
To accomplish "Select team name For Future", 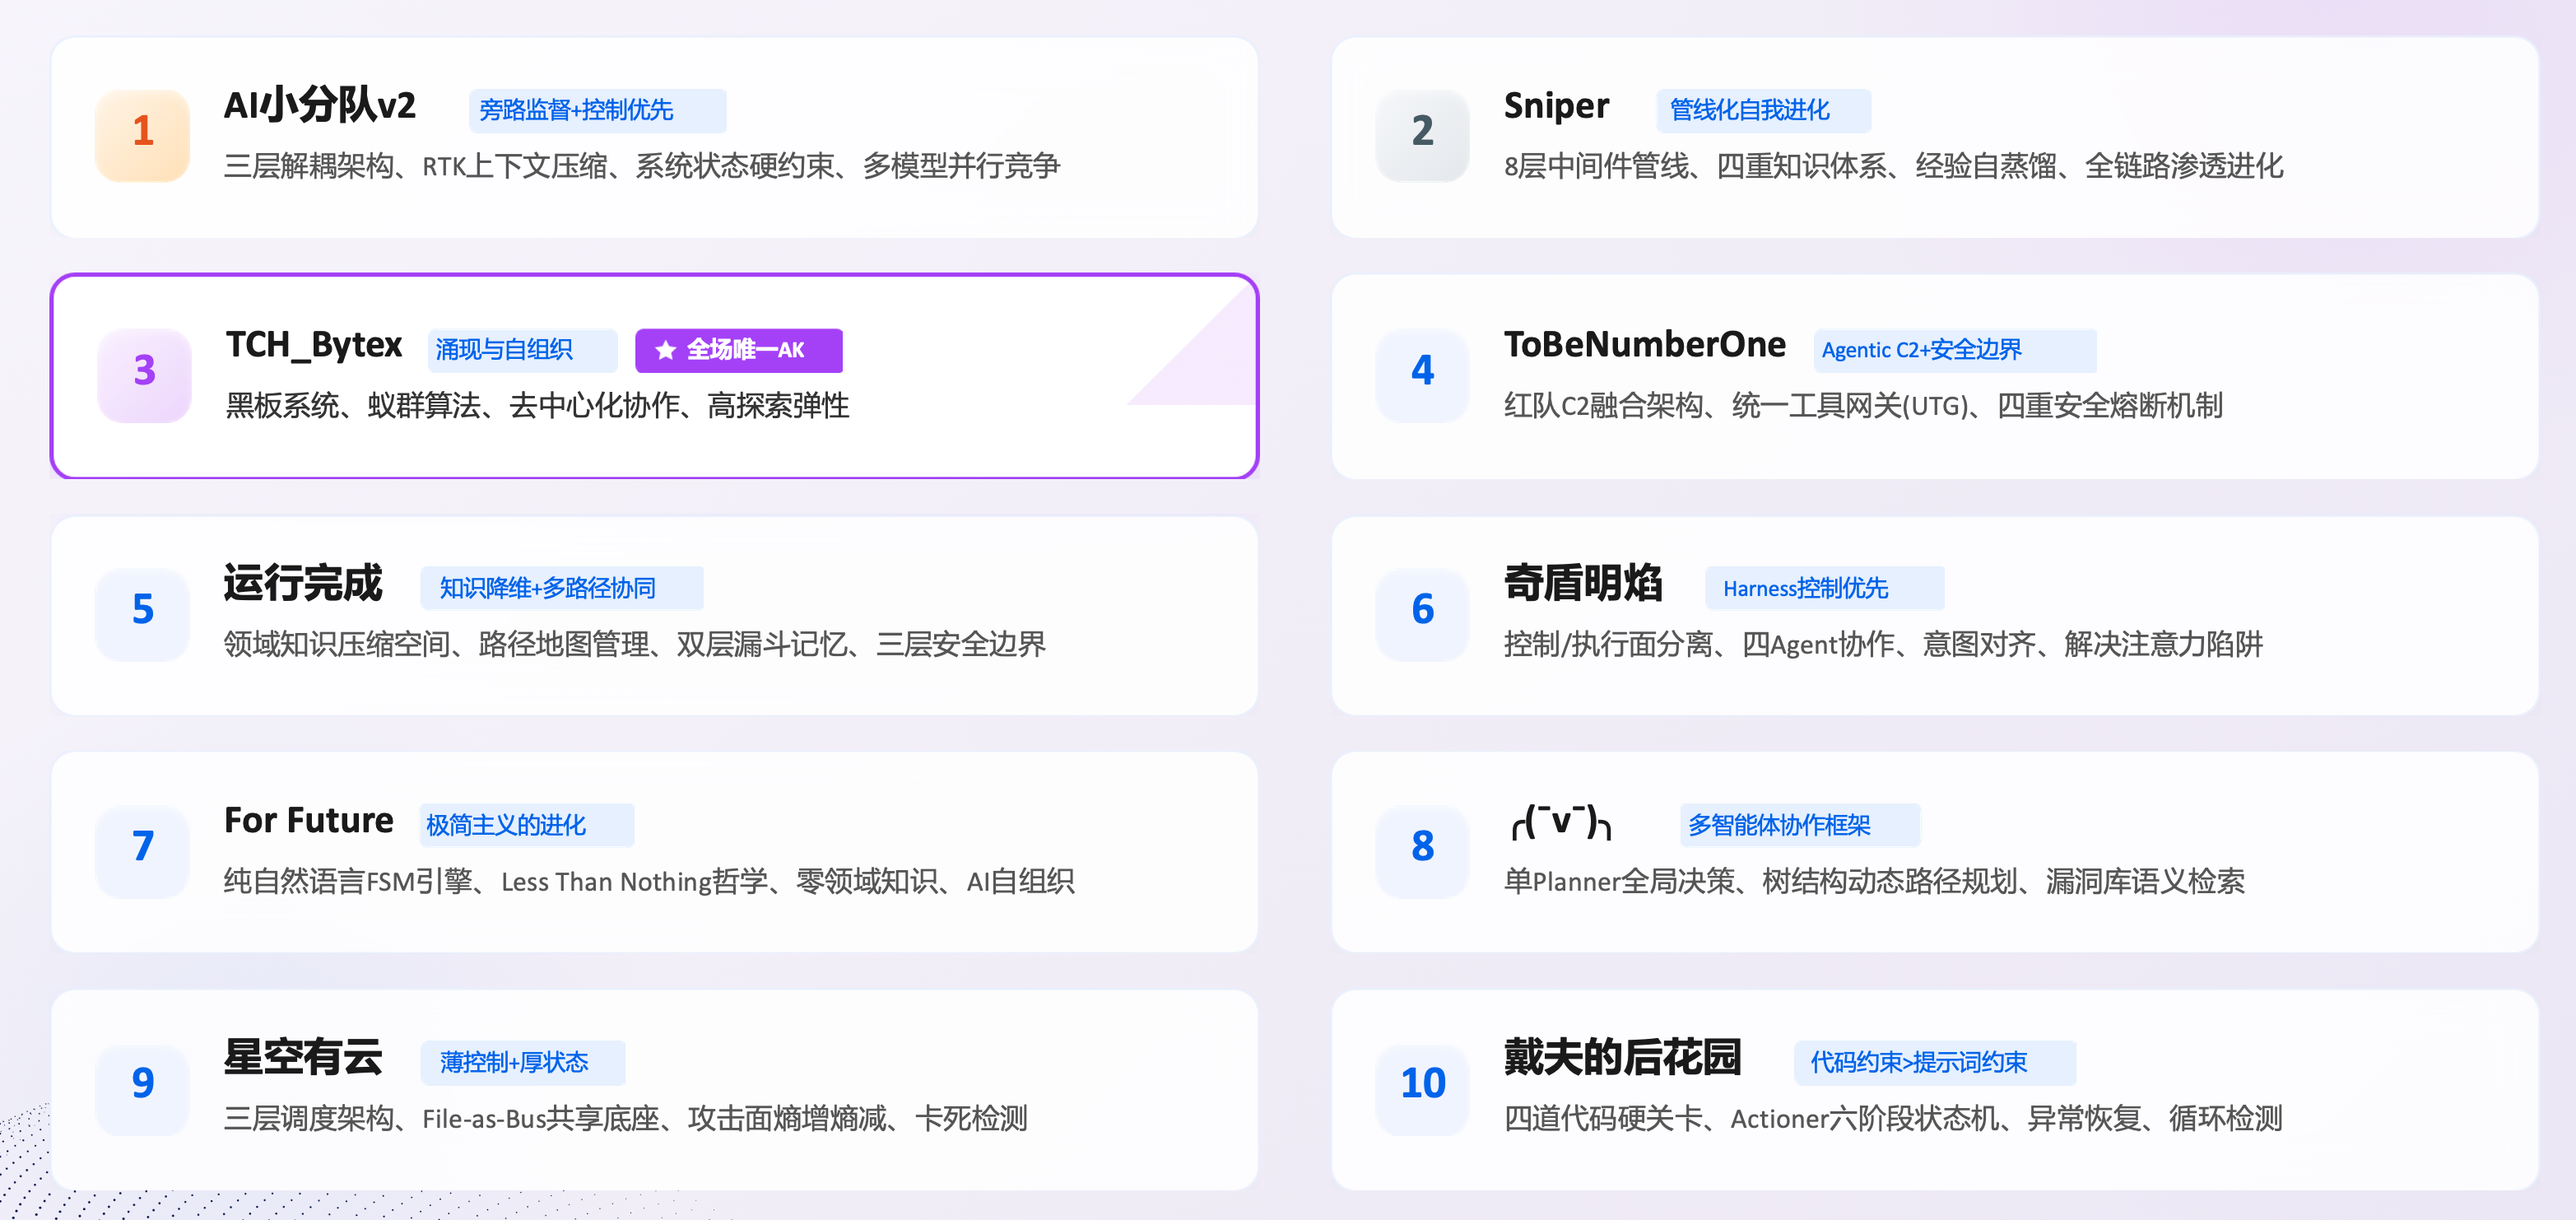I will [x=309, y=820].
